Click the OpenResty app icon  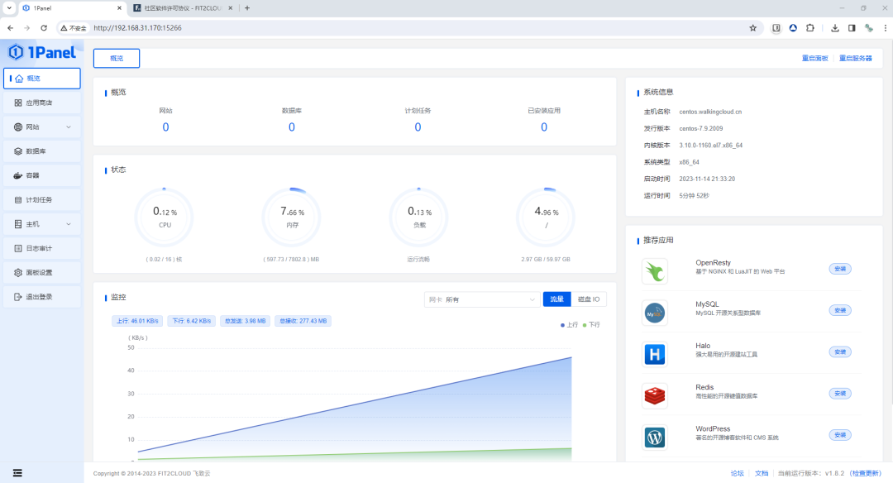(x=655, y=270)
